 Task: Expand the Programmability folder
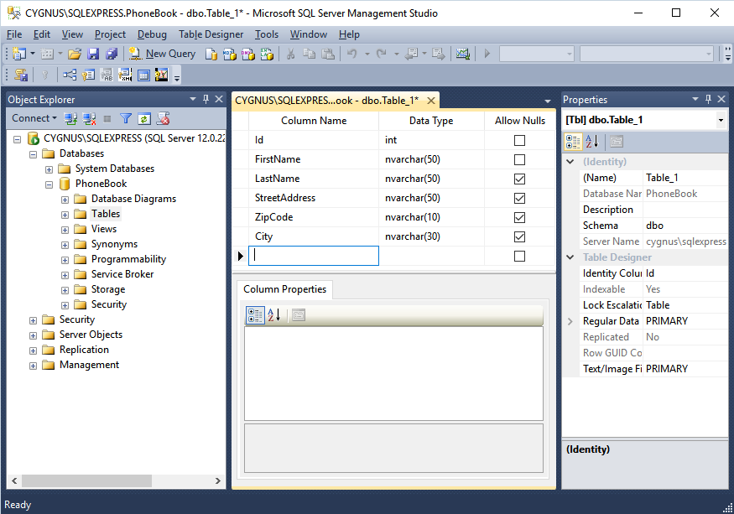[x=65, y=260]
